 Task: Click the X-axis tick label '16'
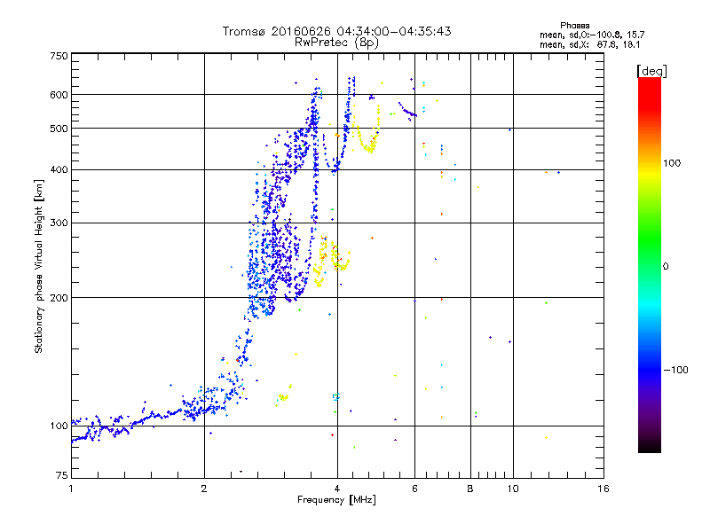pos(603,489)
